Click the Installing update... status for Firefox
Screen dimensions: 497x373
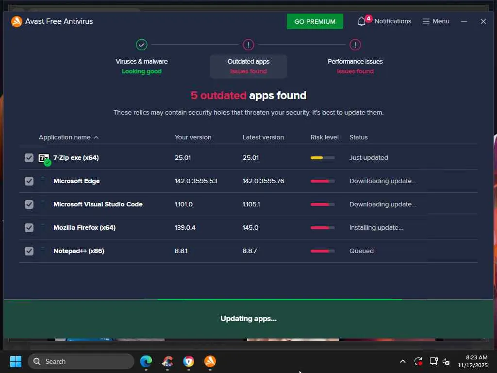pos(376,227)
